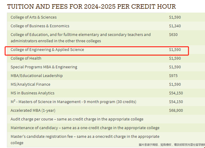Screen dimensions: 205x148
Task: Select the Audit charge per course line
Action: [77, 119]
